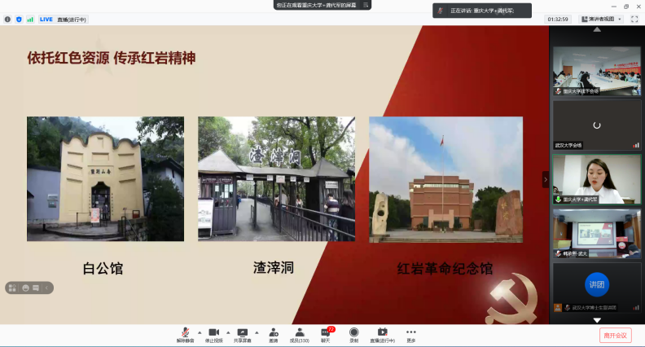Viewport: 645px width, 347px height.
Task: Select 重庆大学+龚代军 speaker video thumbnail
Action: (x=597, y=179)
